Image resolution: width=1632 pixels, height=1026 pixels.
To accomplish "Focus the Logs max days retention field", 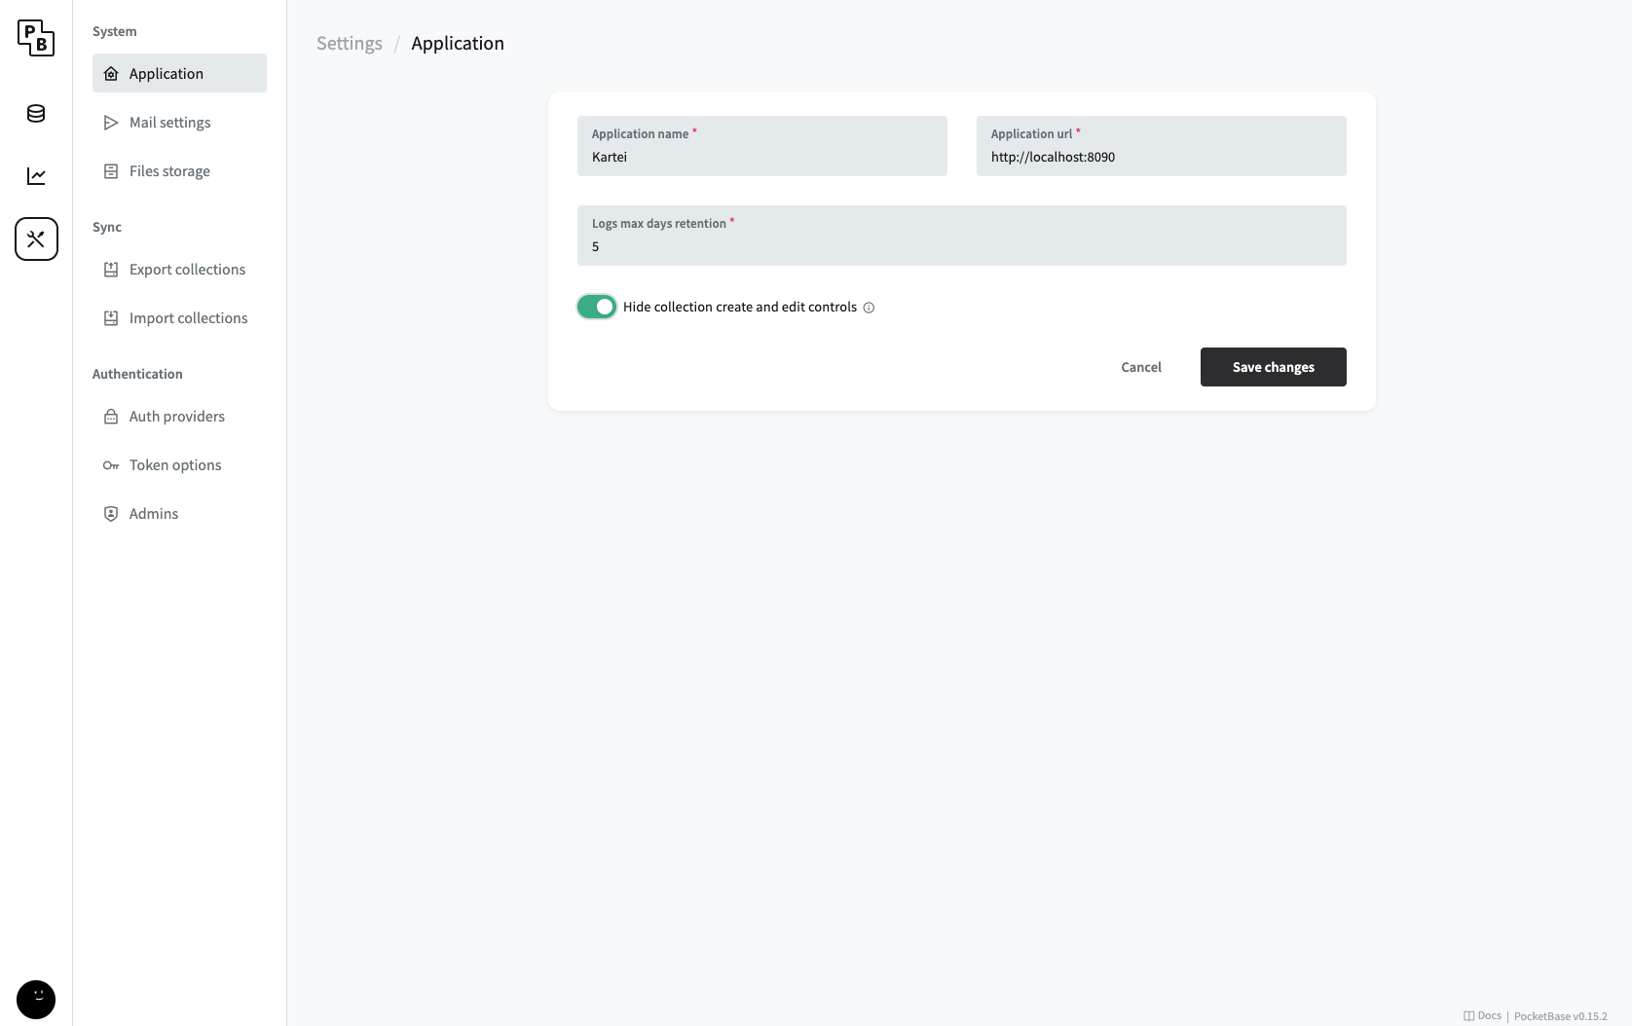I will [x=962, y=236].
